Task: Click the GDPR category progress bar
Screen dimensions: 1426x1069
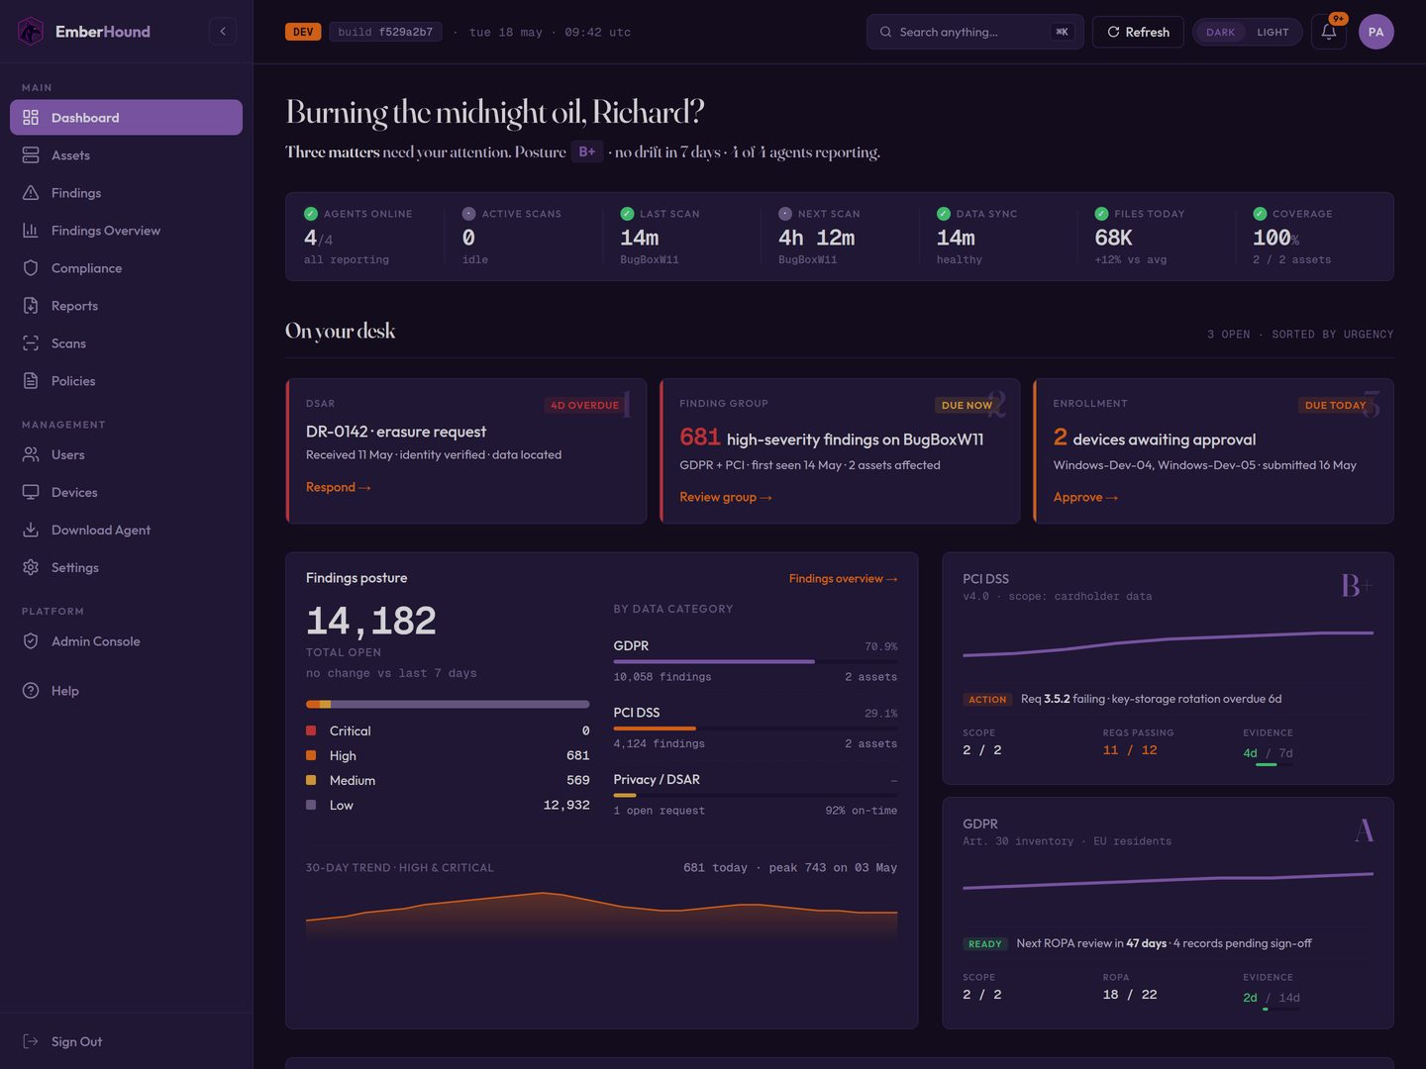Action: click(756, 661)
